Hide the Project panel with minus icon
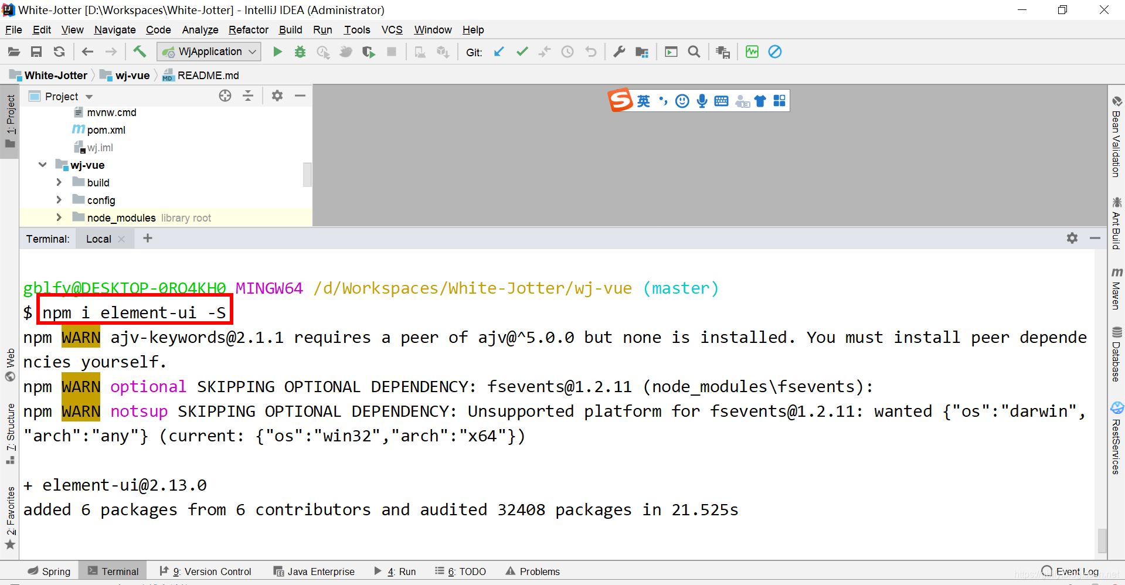The width and height of the screenshot is (1125, 585). pyautogui.click(x=300, y=96)
